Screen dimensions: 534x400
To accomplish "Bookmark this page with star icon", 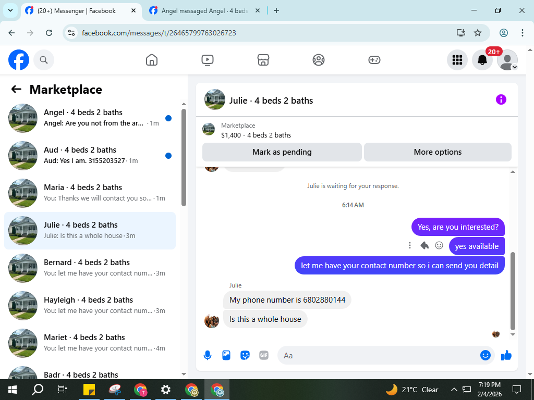I will (x=478, y=33).
